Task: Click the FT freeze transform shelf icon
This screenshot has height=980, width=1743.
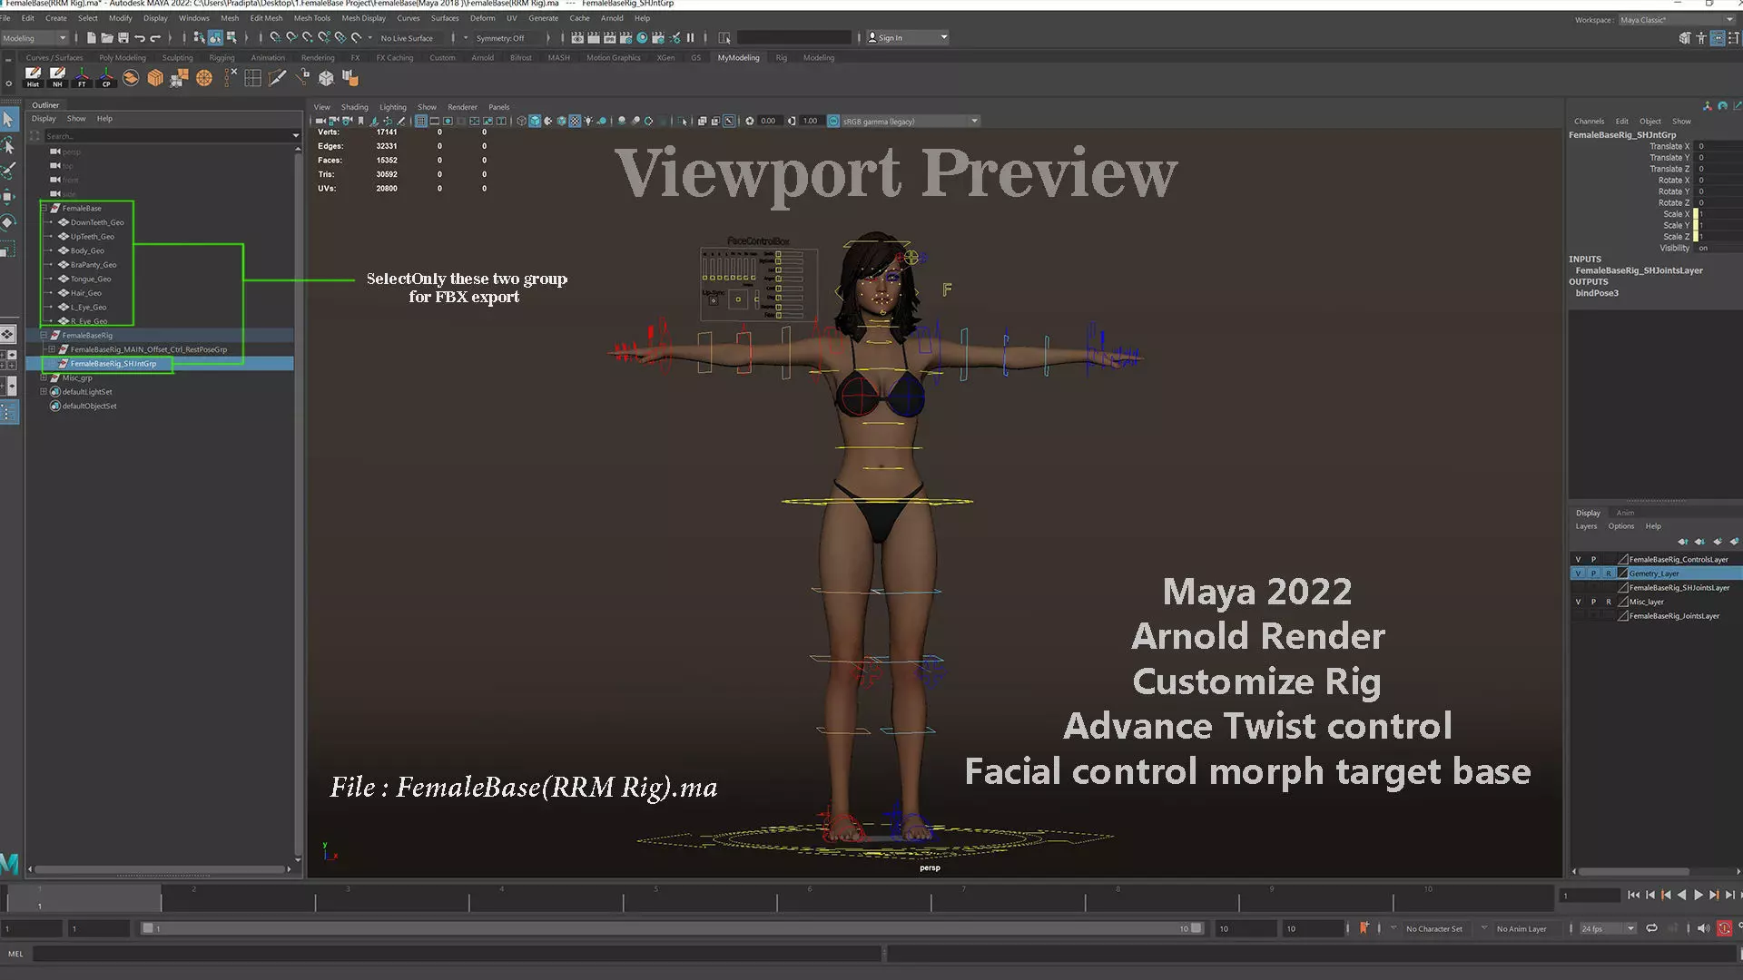Action: (82, 77)
